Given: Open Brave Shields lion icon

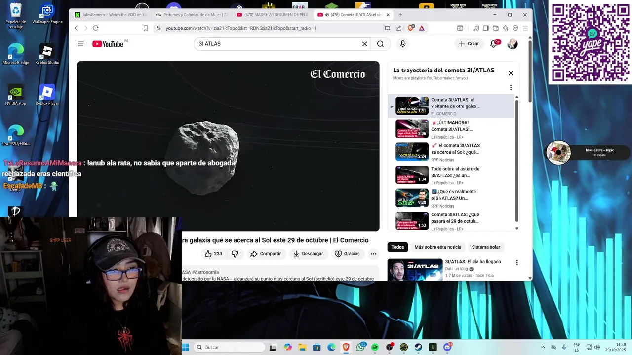Looking at the screenshot, I should click(411, 28).
